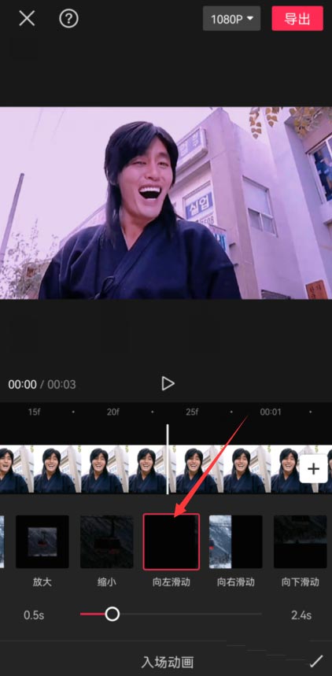Image resolution: width=332 pixels, height=676 pixels.
Task: Click the 缩小 label text
Action: point(106,582)
